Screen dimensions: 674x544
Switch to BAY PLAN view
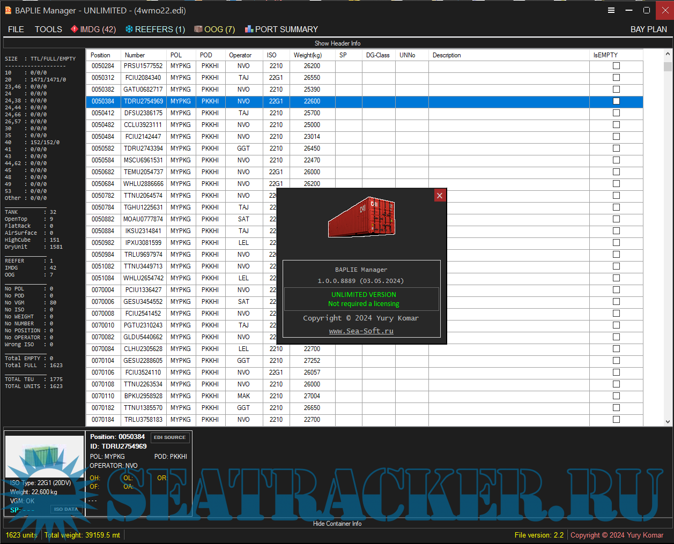pyautogui.click(x=648, y=29)
